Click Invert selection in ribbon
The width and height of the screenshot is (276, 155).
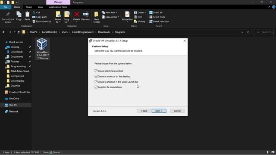tap(159, 21)
